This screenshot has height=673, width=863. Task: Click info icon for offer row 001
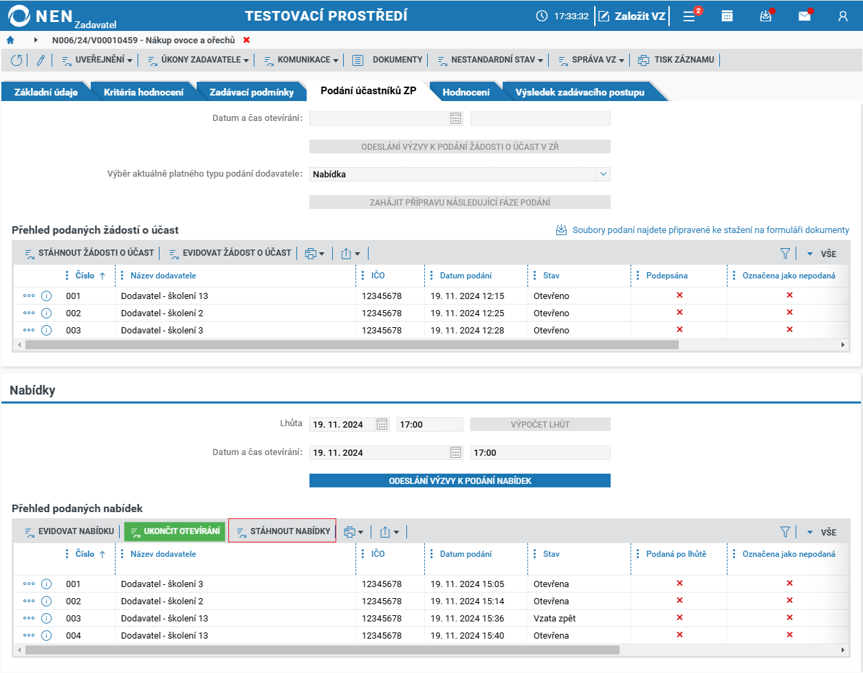point(47,584)
